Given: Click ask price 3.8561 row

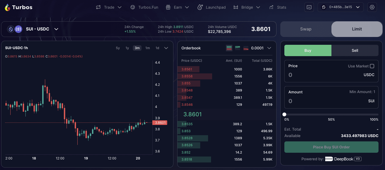Looking at the screenshot, I should pos(227,69).
